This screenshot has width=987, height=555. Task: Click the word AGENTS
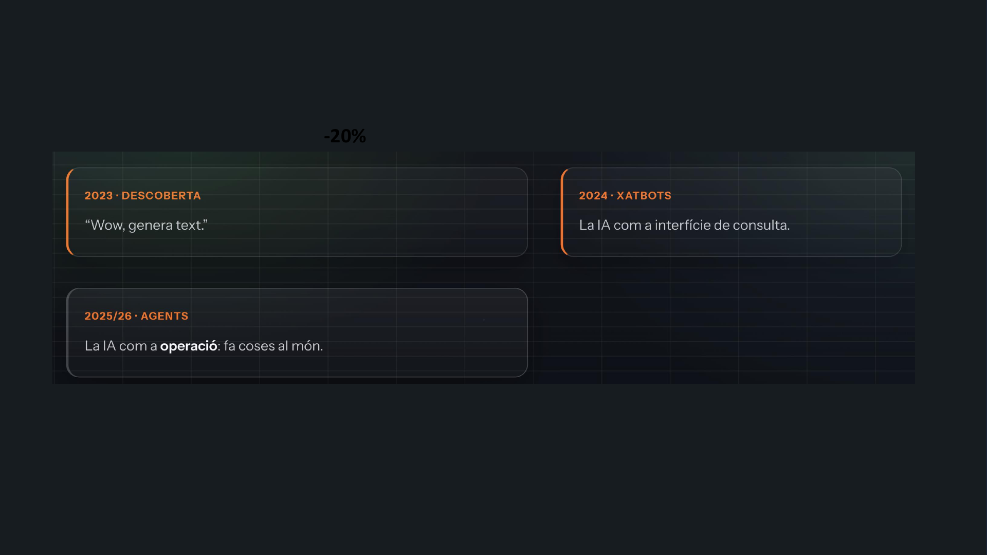coord(164,316)
